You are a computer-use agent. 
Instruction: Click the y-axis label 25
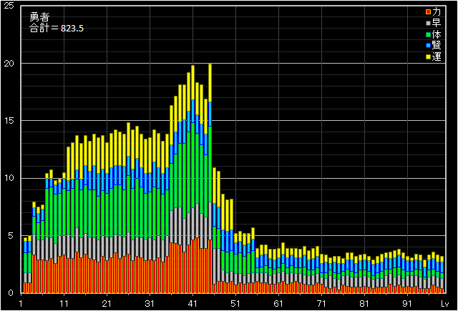click(x=9, y=5)
